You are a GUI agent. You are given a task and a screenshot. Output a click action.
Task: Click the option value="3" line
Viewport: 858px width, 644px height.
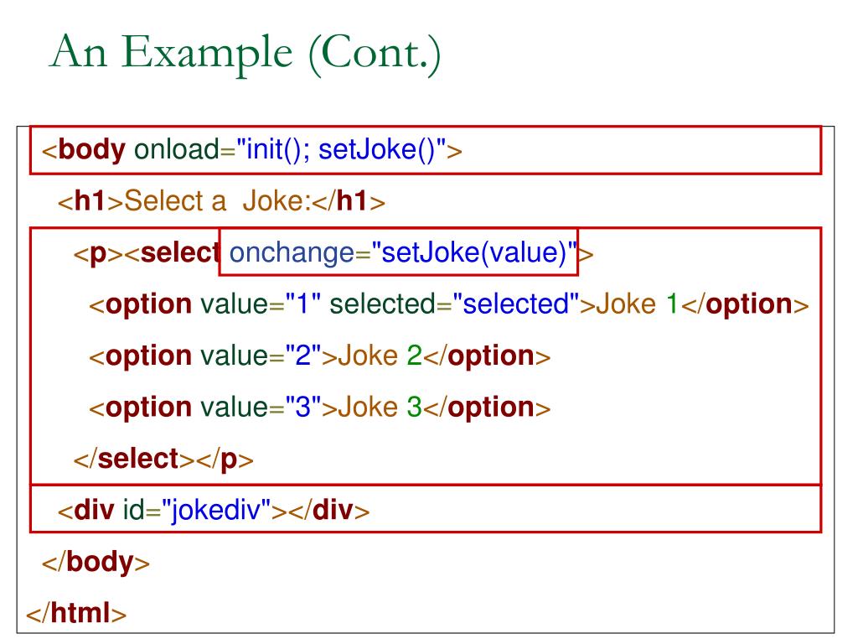point(319,408)
